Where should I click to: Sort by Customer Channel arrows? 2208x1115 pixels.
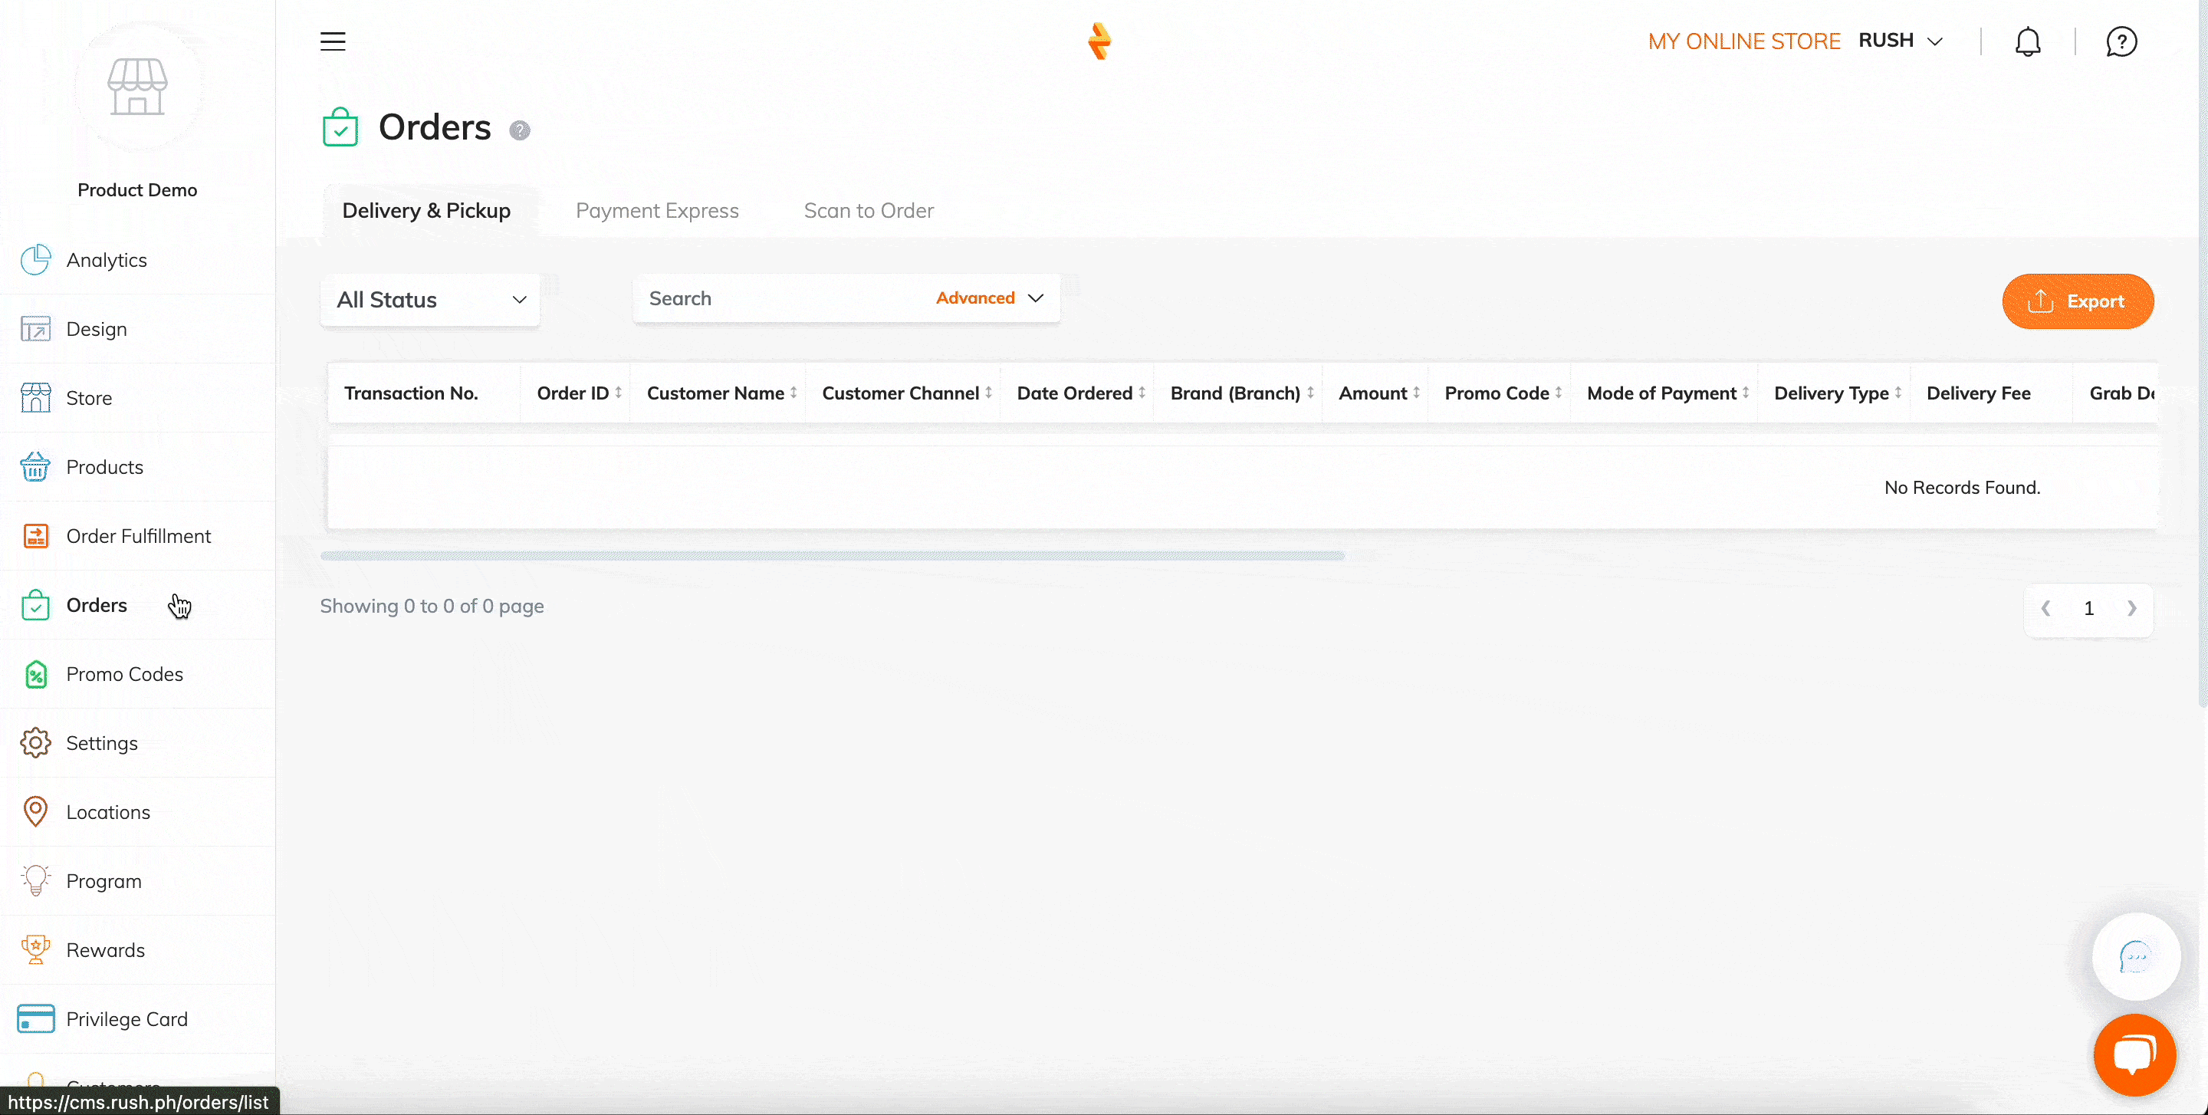pos(988,393)
